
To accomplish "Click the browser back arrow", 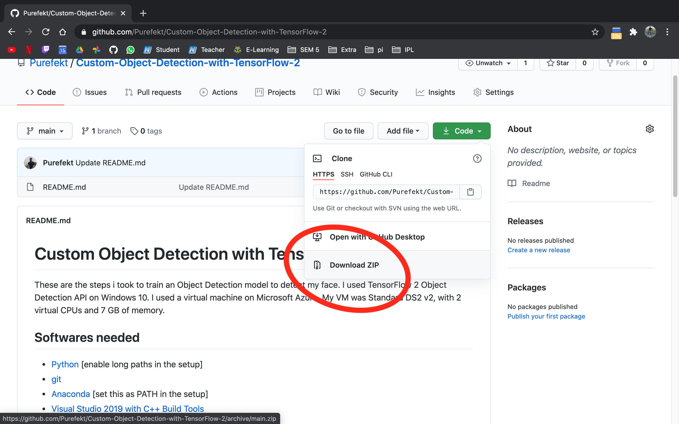I will tap(11, 32).
